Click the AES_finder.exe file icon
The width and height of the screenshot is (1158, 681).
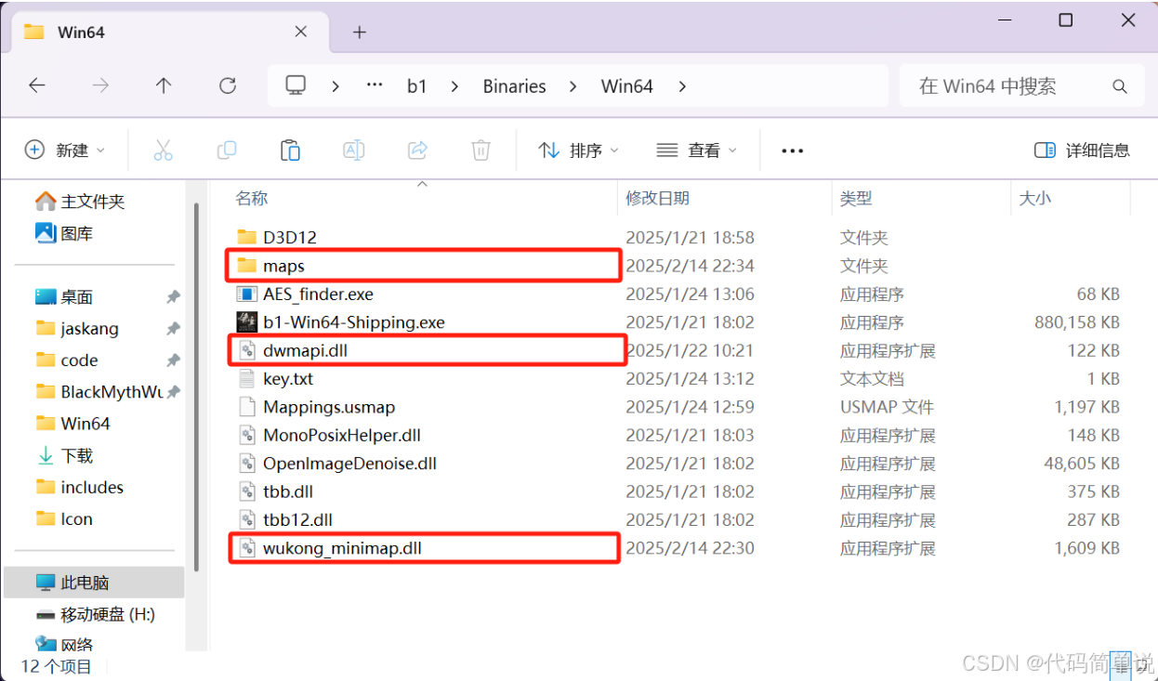pyautogui.click(x=246, y=295)
